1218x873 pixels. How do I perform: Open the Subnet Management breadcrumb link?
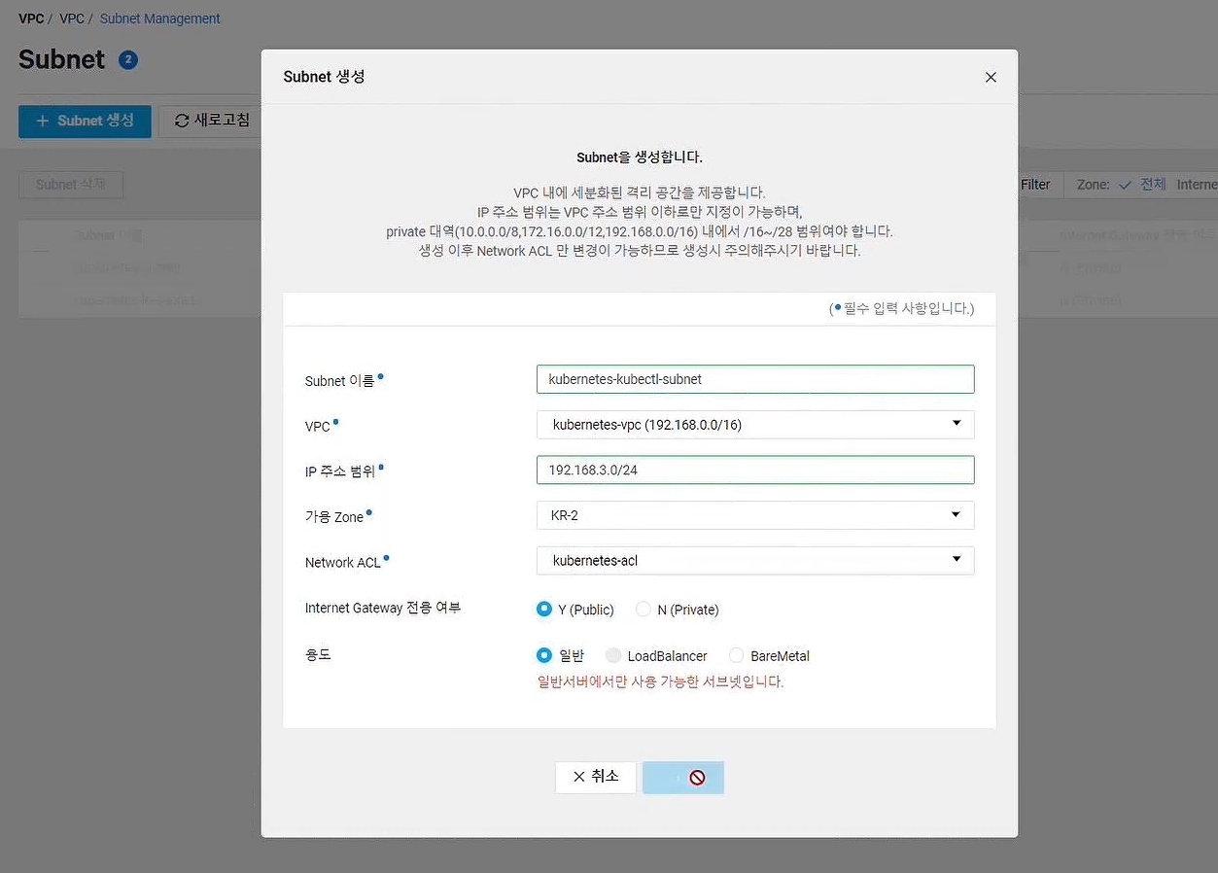pyautogui.click(x=160, y=18)
